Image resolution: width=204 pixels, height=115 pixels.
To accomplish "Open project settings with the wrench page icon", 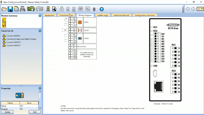I will [54, 9].
